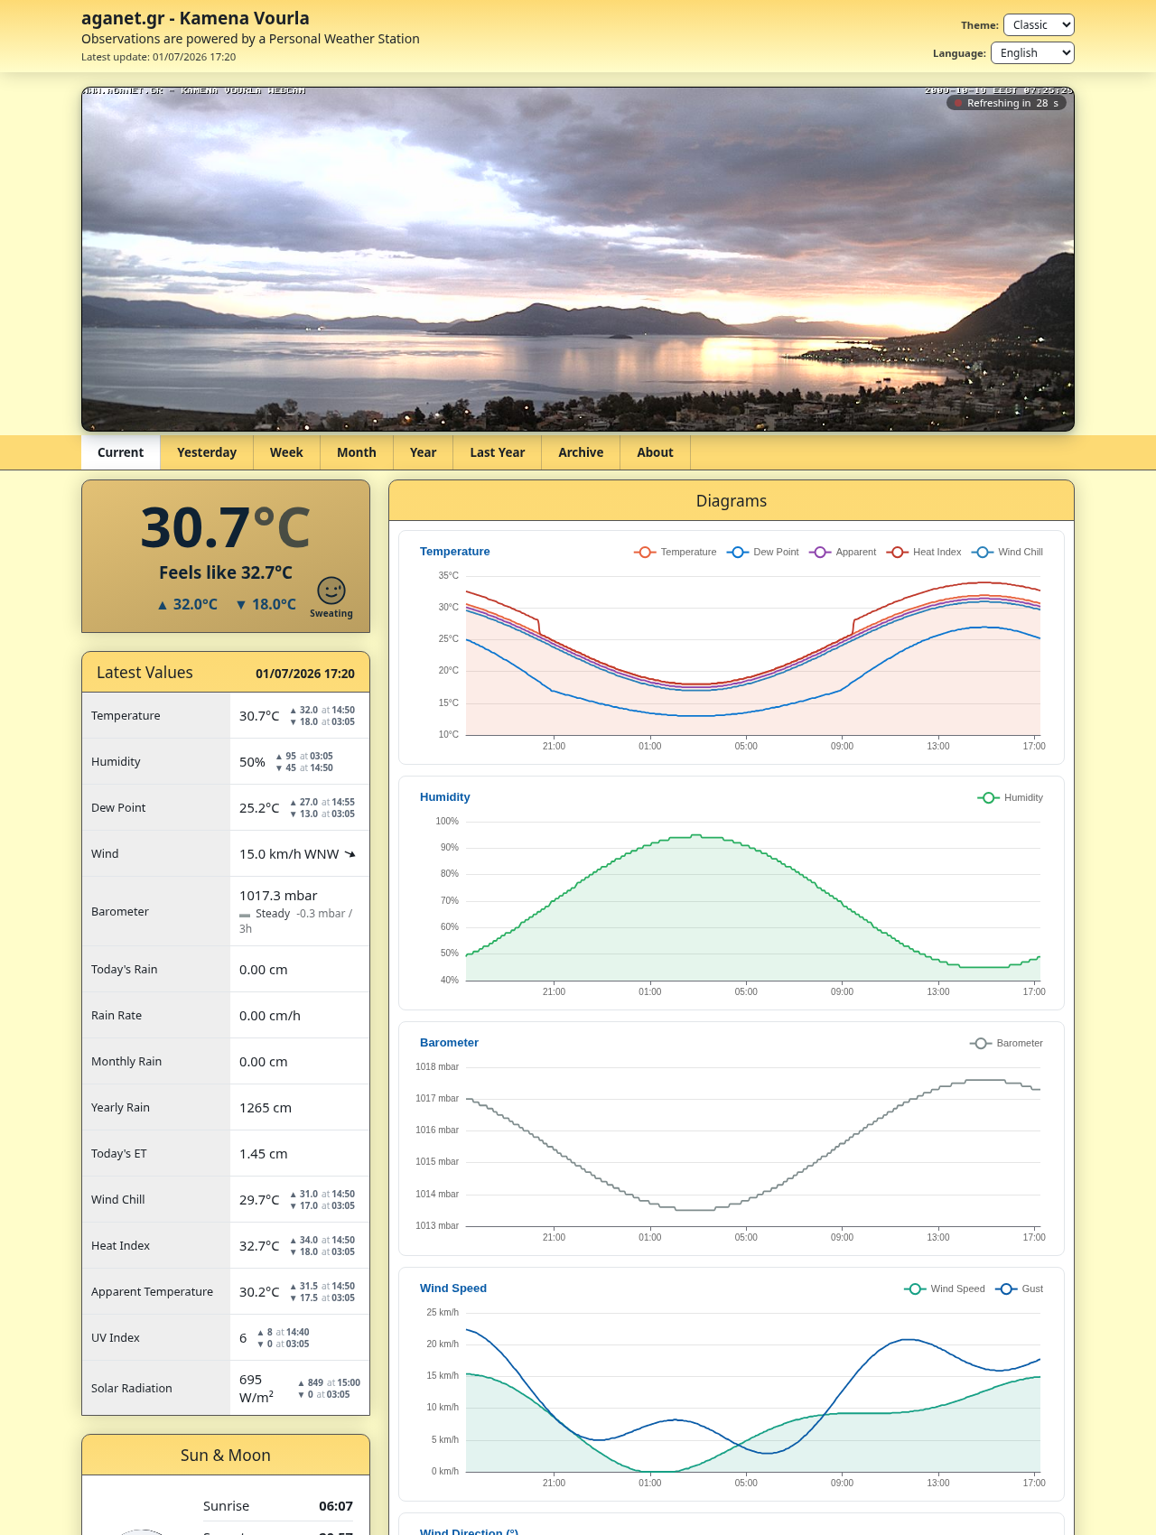Switch to the Current tab
This screenshot has width=1156, height=1535.
tap(121, 452)
